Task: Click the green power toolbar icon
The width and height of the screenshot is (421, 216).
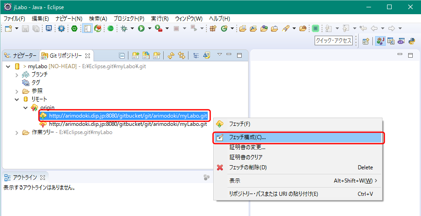Action: [74, 28]
